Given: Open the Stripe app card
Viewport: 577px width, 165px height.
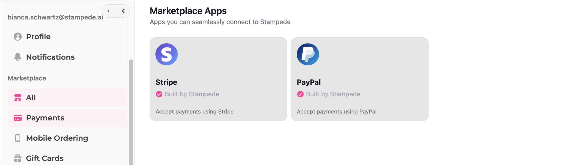Looking at the screenshot, I should click(x=218, y=79).
